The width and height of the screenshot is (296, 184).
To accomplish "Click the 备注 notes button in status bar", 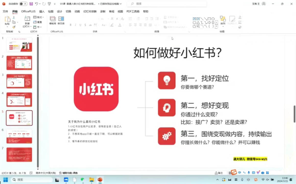I will tap(219, 173).
